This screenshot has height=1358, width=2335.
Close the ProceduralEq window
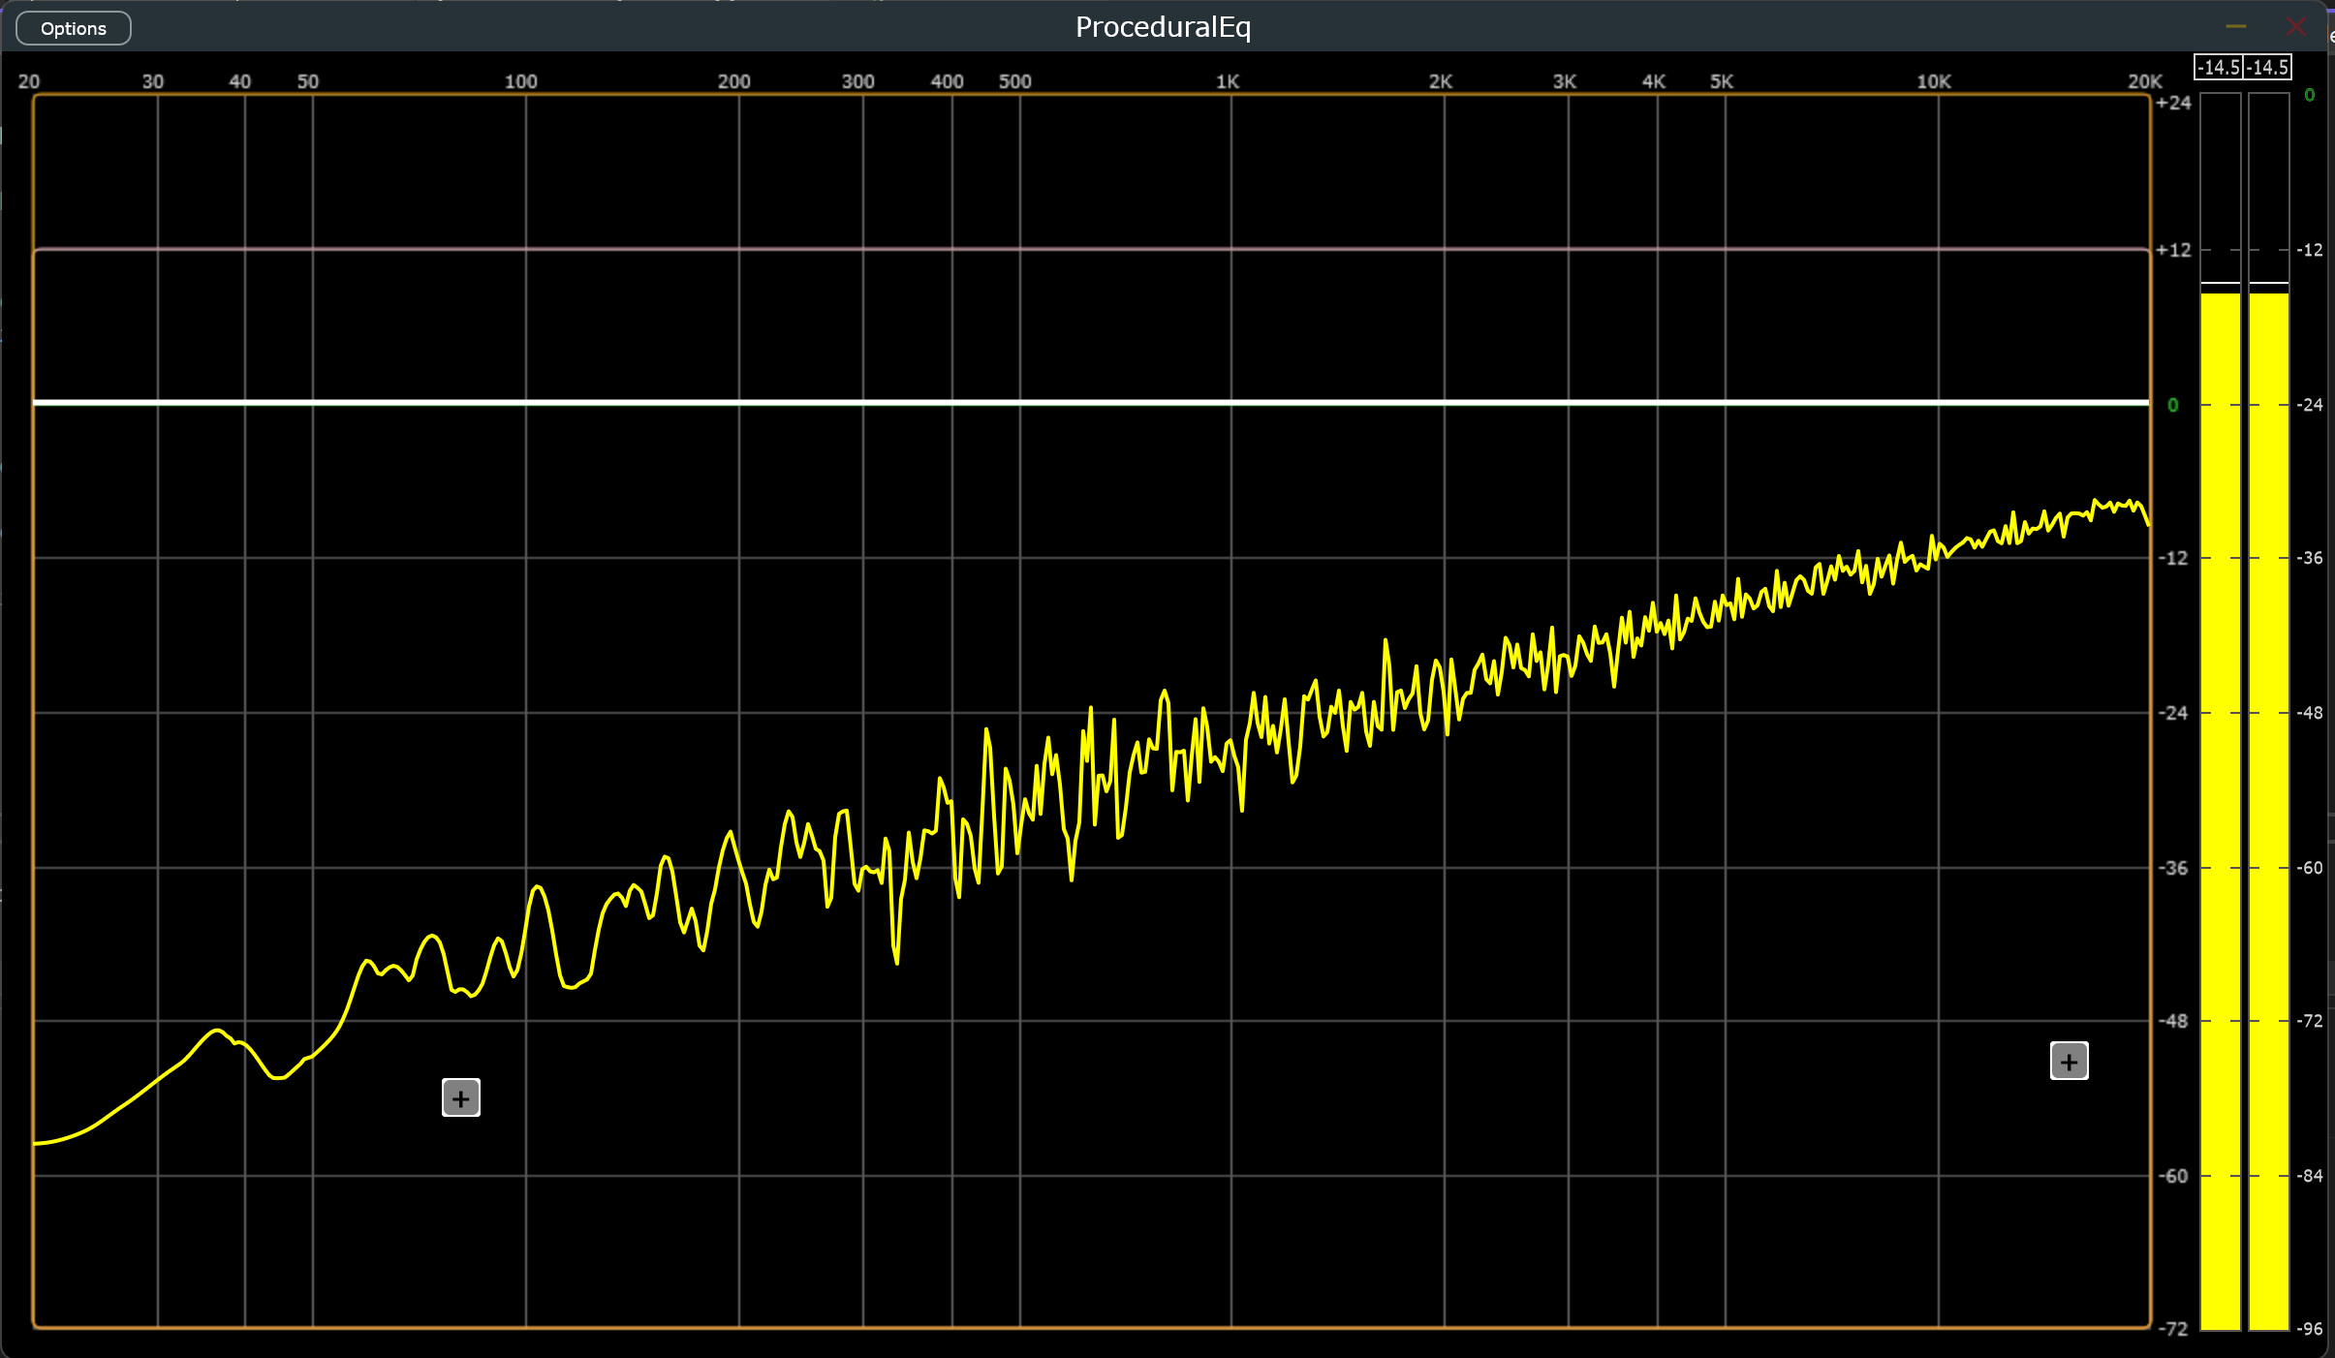coord(2295,26)
